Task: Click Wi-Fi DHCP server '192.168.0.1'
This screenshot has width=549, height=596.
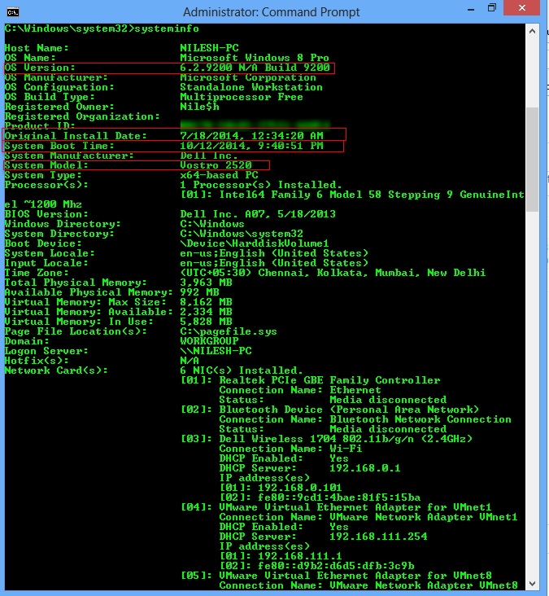Action: 365,468
